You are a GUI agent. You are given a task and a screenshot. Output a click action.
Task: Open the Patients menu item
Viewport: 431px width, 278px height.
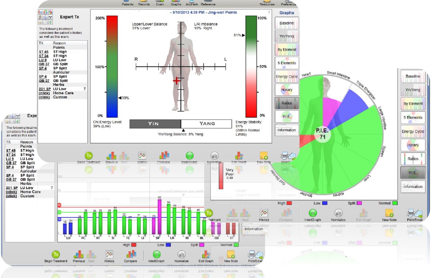127,3
